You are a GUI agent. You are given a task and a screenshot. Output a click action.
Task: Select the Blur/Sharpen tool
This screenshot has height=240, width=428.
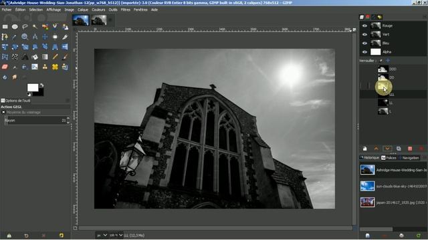coord(5,77)
